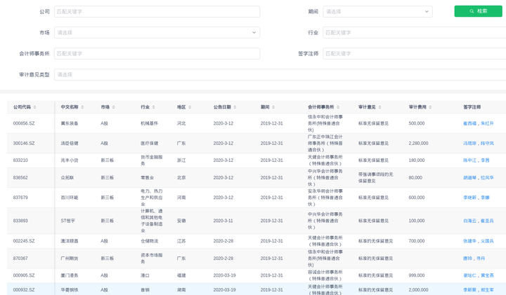Click audit fee value 999,000

(417, 275)
